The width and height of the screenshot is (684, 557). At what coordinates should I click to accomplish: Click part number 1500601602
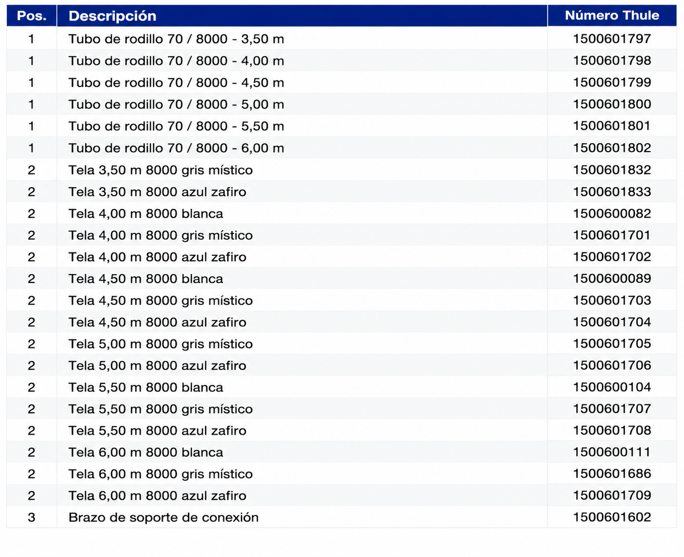pos(612,517)
